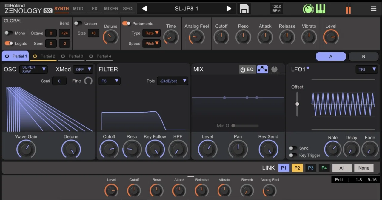Click the LFO1 Offset slider handle

(x=297, y=104)
